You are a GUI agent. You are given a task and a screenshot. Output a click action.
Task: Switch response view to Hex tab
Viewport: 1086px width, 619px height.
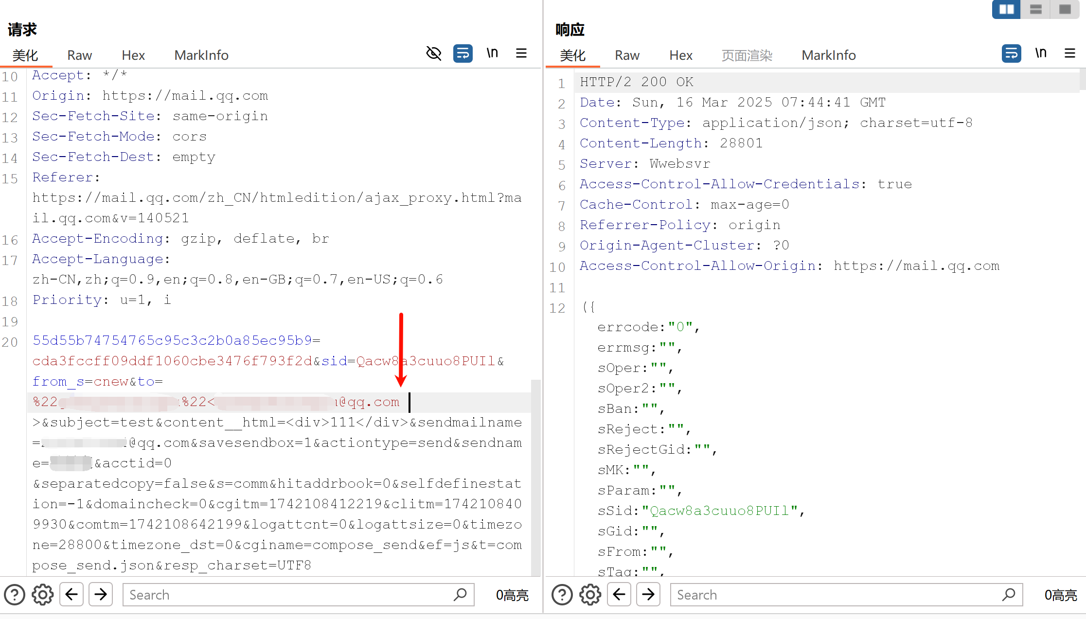click(681, 55)
